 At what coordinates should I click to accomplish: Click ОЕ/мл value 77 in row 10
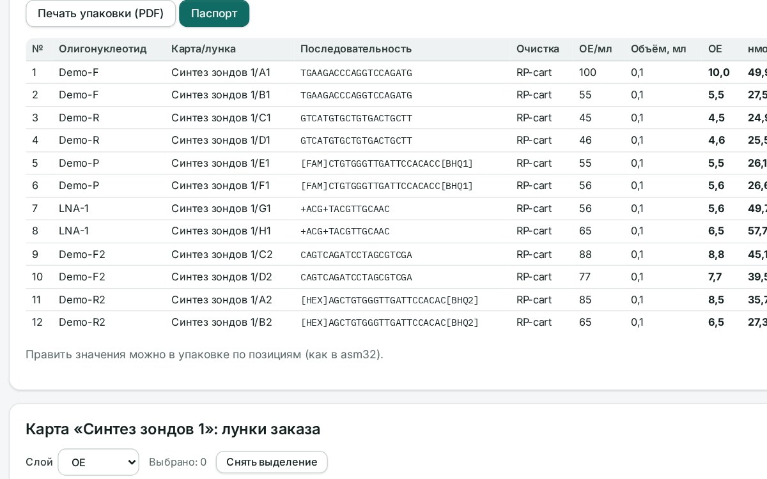point(584,277)
